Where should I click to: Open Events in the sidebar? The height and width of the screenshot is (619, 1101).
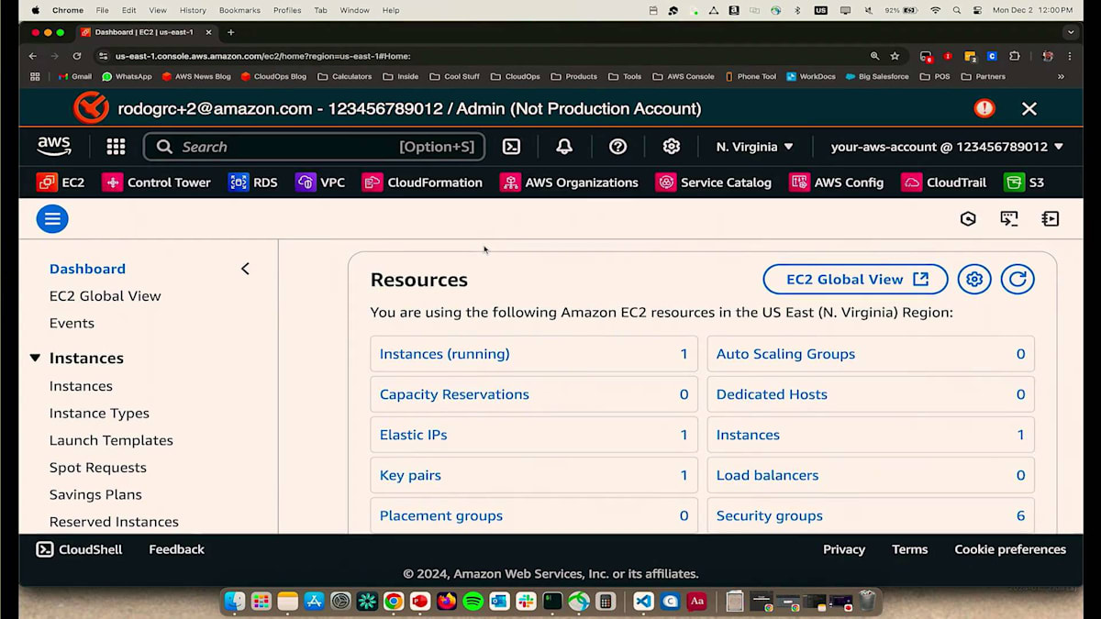tap(72, 323)
